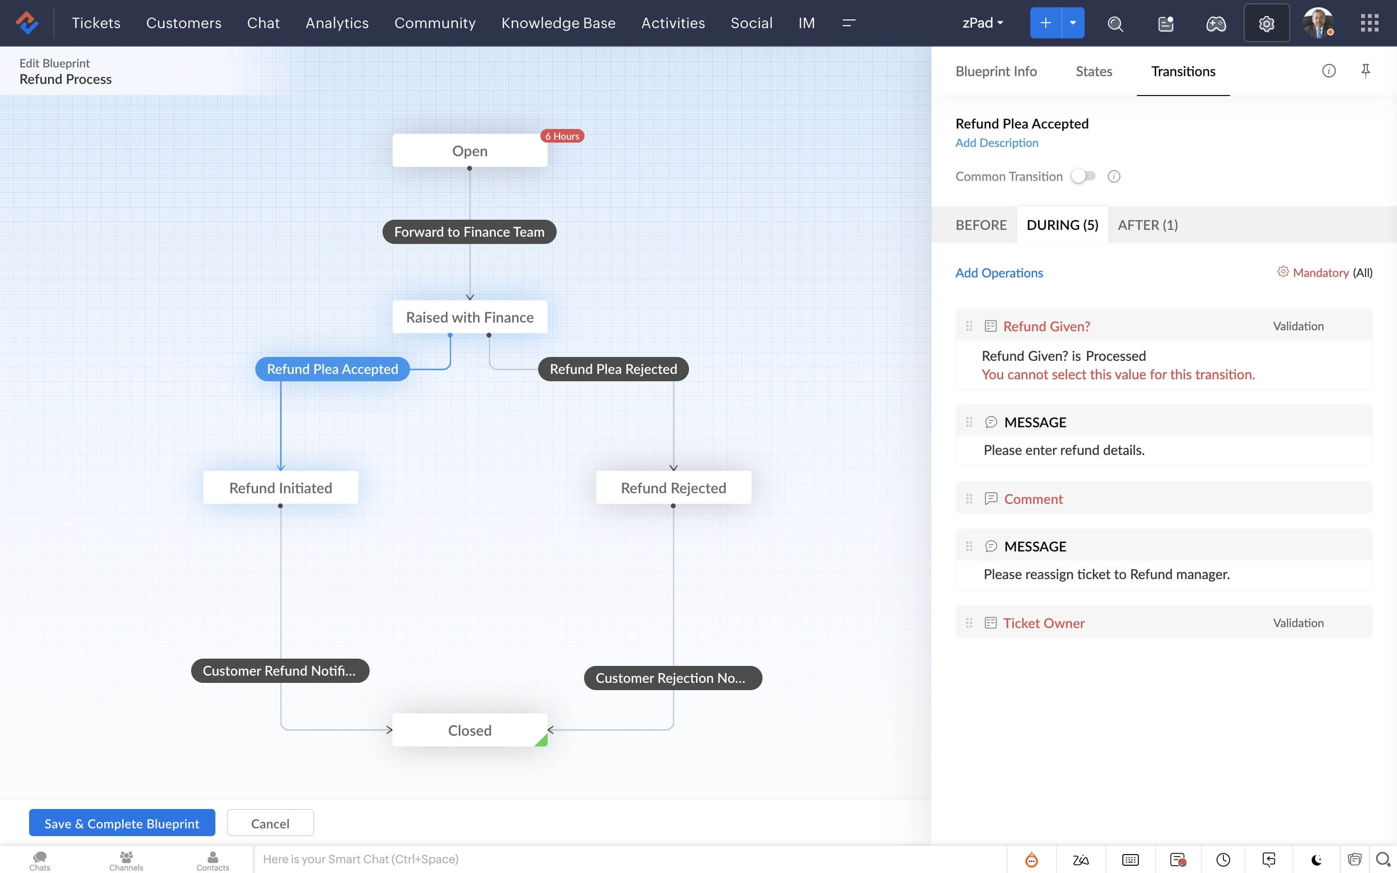Expand the arrow next to the plus button

click(1072, 22)
